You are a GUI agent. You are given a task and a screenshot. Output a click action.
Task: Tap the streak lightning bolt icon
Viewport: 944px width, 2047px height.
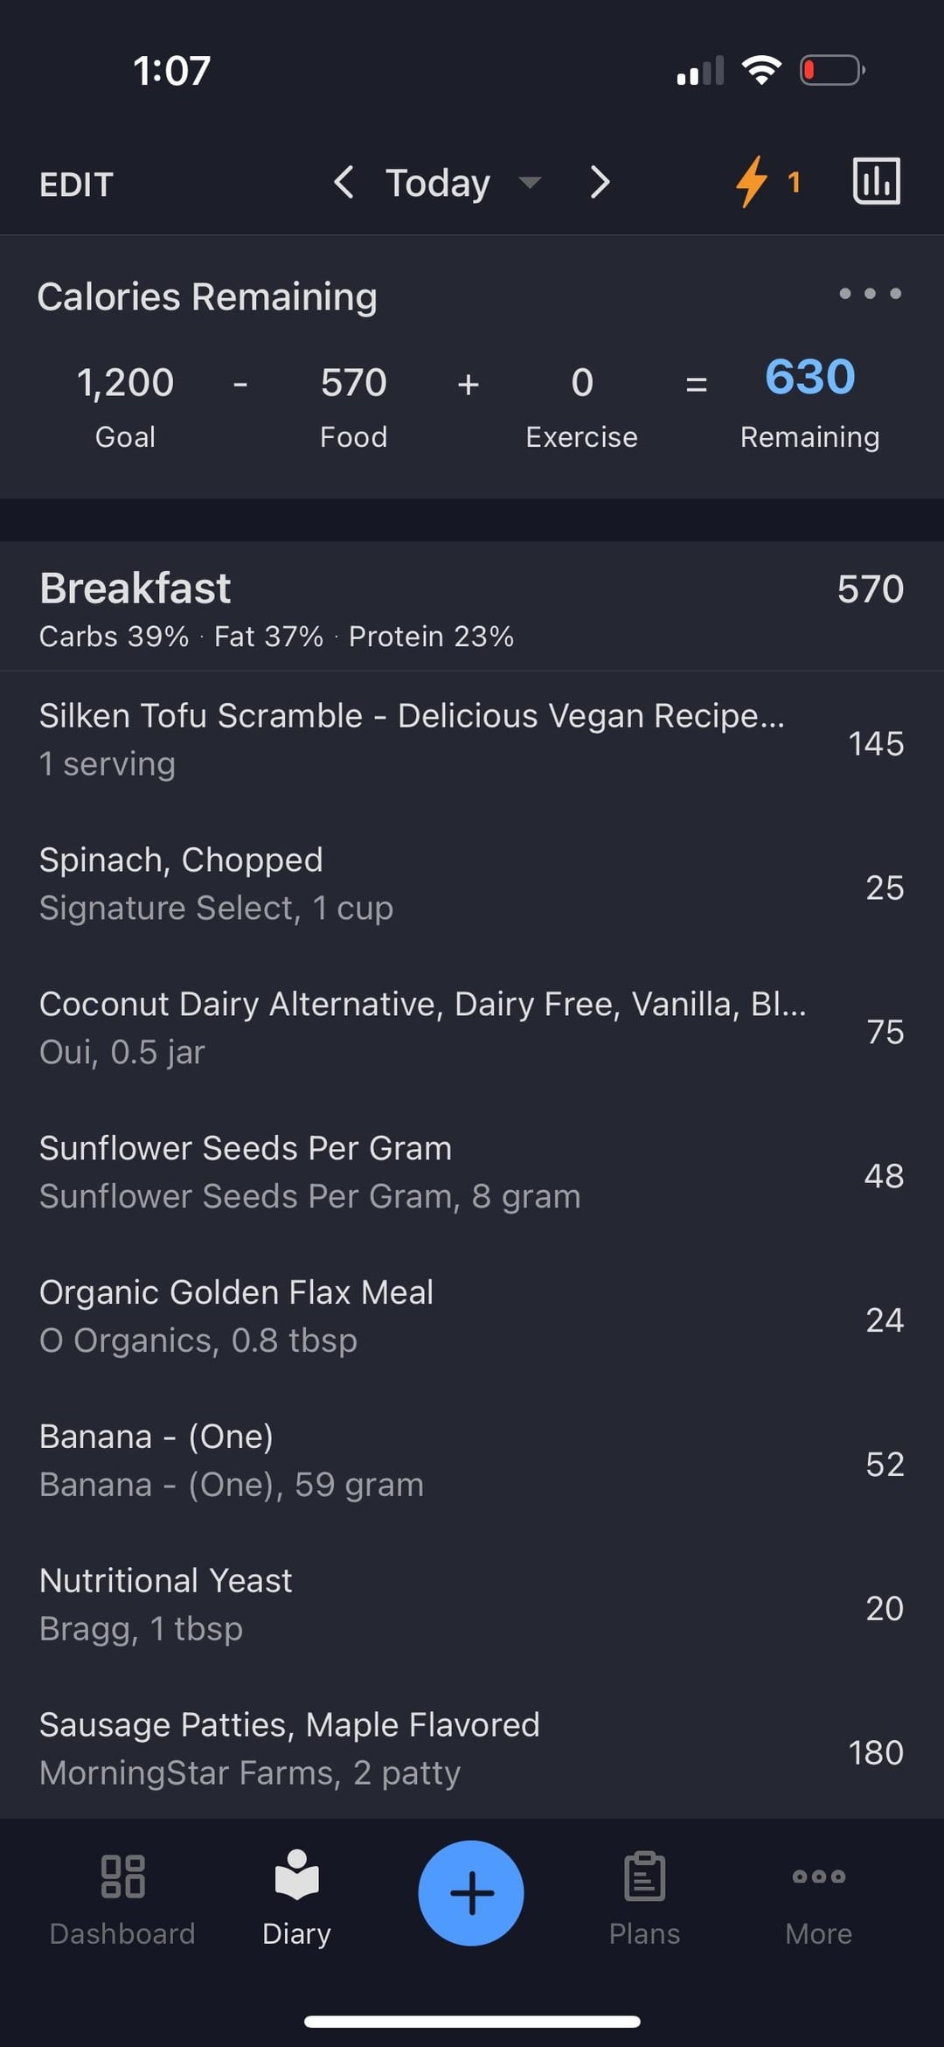(x=753, y=182)
